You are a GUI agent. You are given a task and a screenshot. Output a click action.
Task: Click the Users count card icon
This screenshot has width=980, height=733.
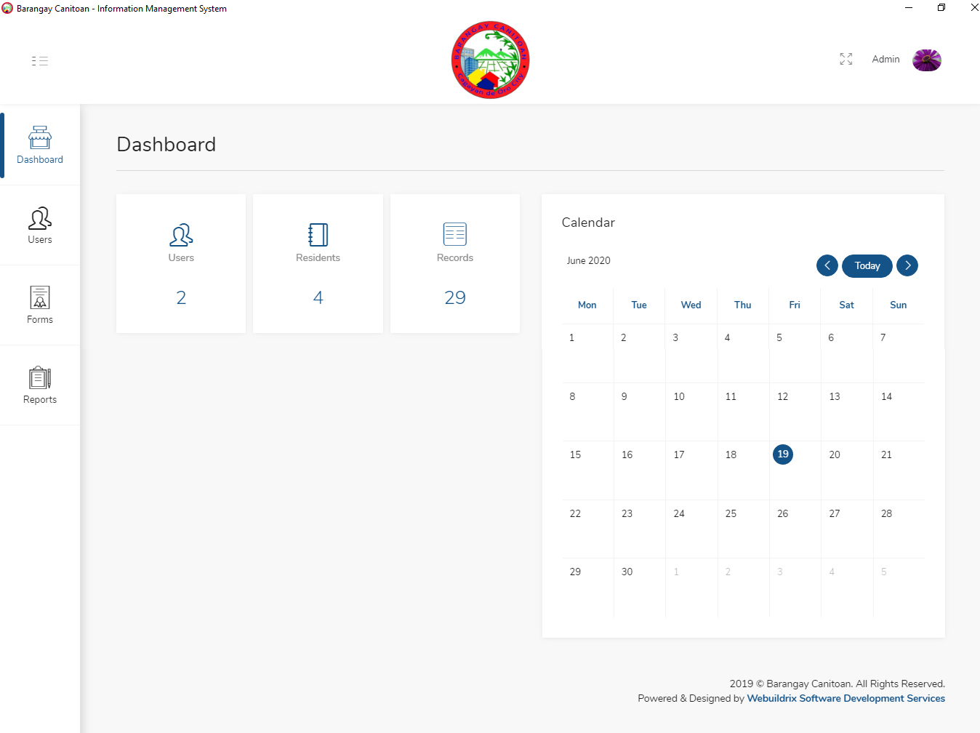click(181, 235)
